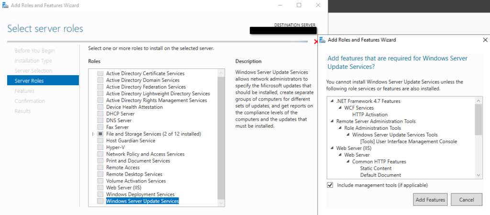
Task: Click the popup dialog title bar icon
Action: [x=323, y=40]
